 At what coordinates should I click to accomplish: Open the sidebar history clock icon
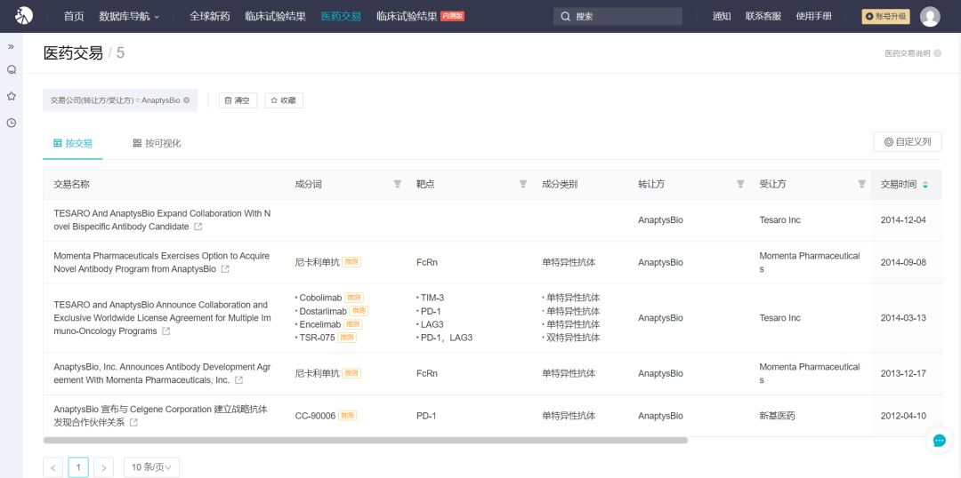click(x=11, y=123)
